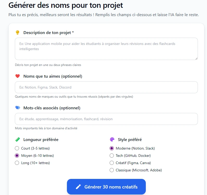Click the blue tags icon
The image size is (207, 195).
pyautogui.click(x=17, y=108)
